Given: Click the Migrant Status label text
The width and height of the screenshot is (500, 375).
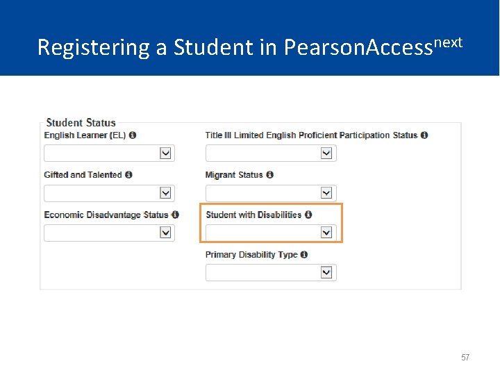Looking at the screenshot, I should 234,175.
